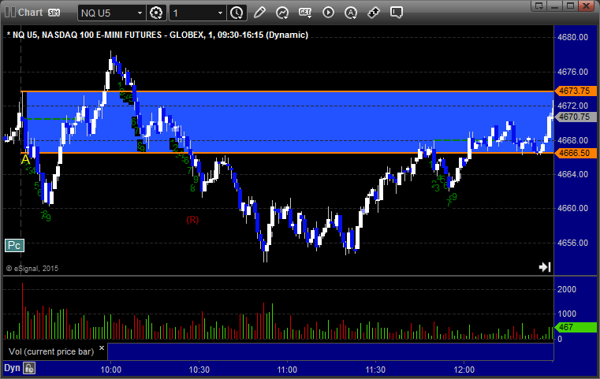The width and height of the screenshot is (600, 379).
Task: Open the interval dropdown showing 1
Action: (x=220, y=13)
